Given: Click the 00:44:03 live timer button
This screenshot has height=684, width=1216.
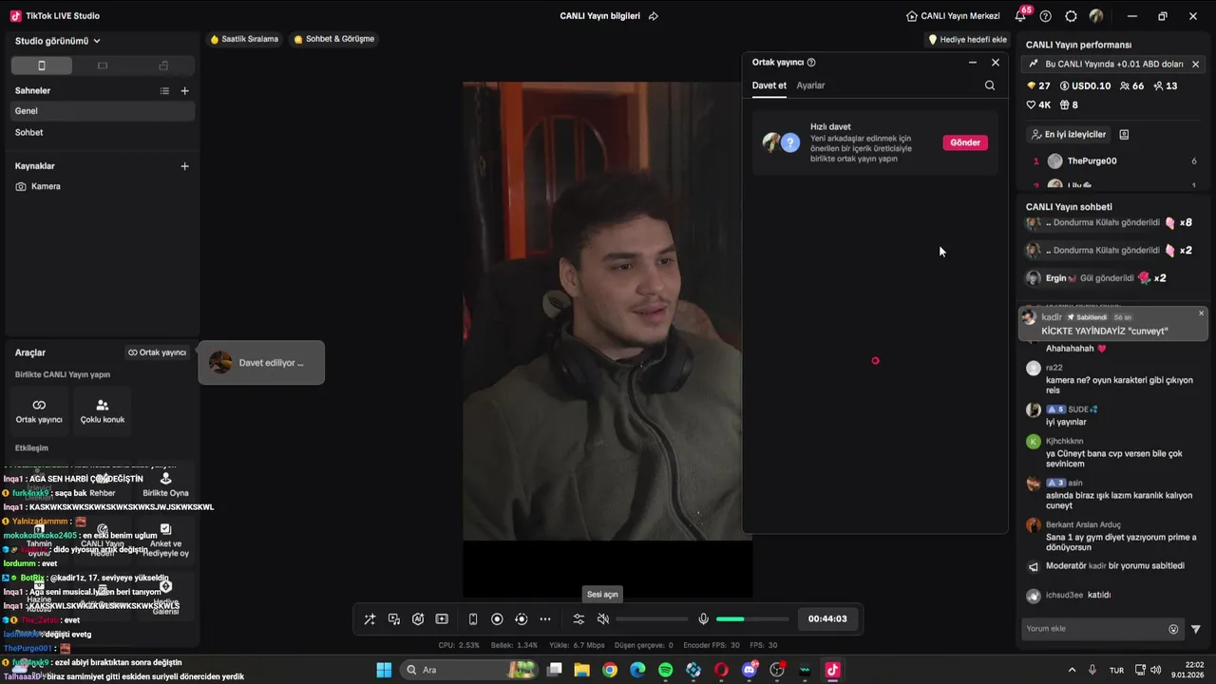Looking at the screenshot, I should (x=827, y=619).
